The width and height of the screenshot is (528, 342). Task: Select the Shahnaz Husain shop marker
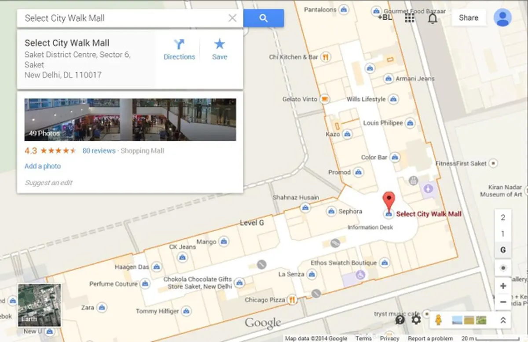305,208
